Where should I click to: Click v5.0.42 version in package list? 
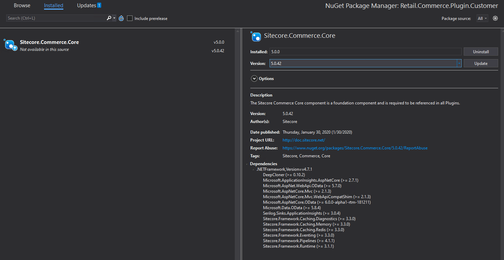tap(218, 50)
